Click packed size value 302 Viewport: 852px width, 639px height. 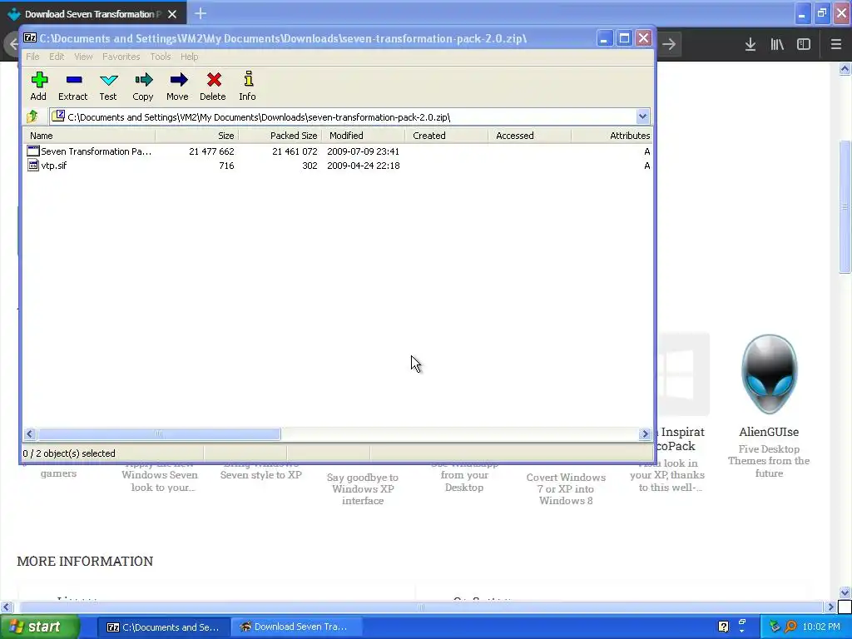coord(310,166)
